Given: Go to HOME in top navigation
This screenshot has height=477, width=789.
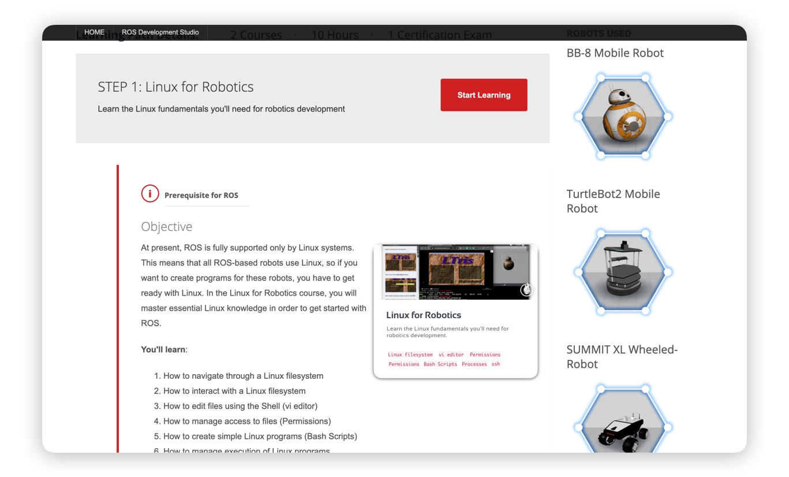Looking at the screenshot, I should tap(95, 32).
